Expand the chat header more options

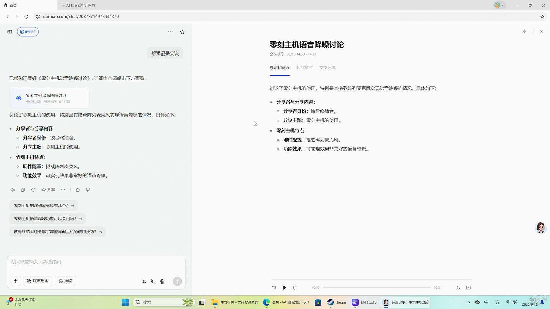[x=170, y=32]
